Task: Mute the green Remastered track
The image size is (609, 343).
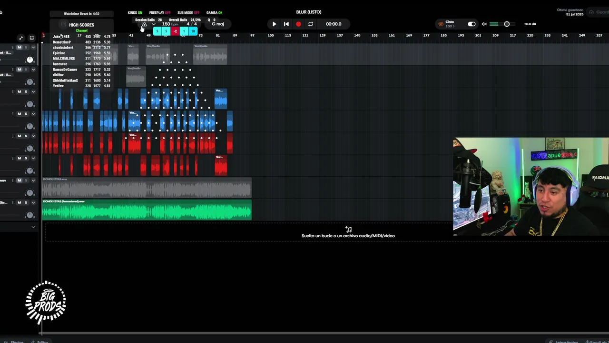Action: click(19, 202)
